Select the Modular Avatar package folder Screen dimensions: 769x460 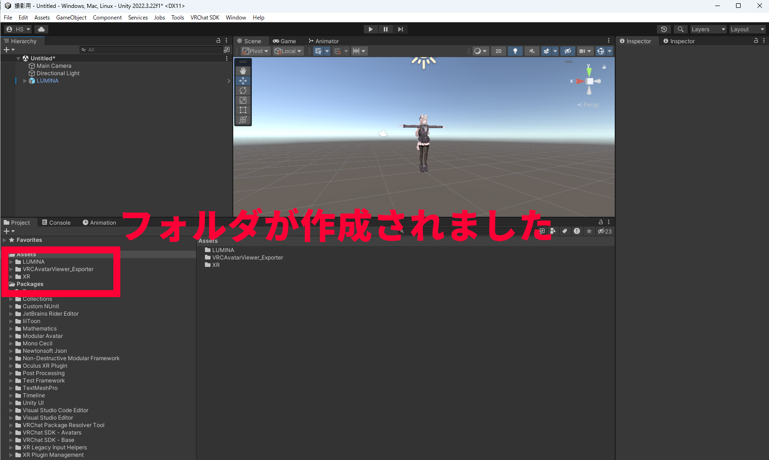coord(43,336)
